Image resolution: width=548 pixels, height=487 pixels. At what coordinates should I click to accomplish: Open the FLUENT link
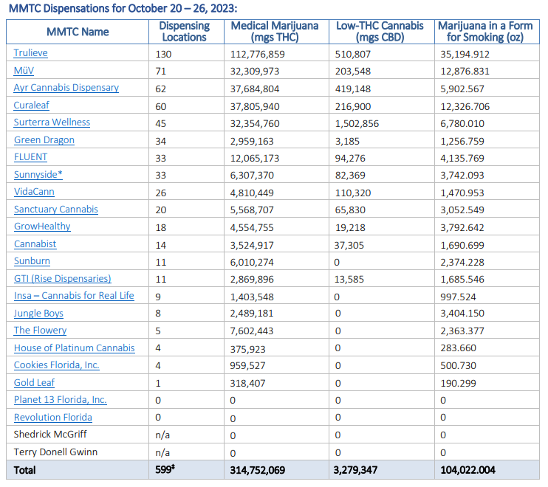tap(30, 157)
